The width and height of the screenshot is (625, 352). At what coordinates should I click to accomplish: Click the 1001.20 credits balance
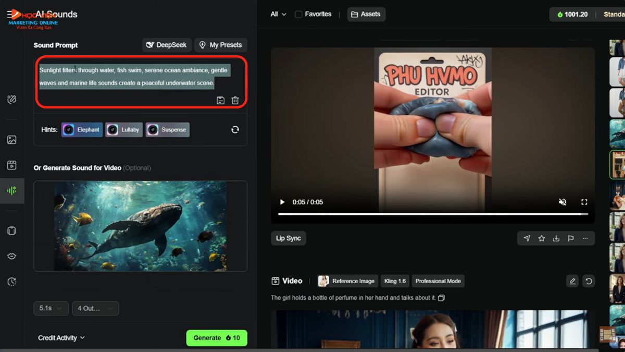[x=572, y=14]
